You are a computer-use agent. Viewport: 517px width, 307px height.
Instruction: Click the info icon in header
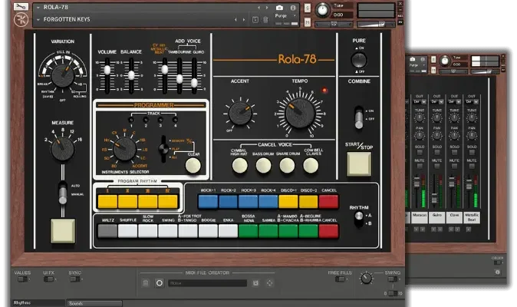(x=292, y=8)
